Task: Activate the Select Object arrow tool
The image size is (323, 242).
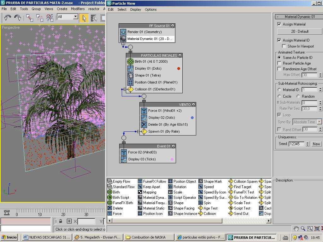Action: [84, 18]
